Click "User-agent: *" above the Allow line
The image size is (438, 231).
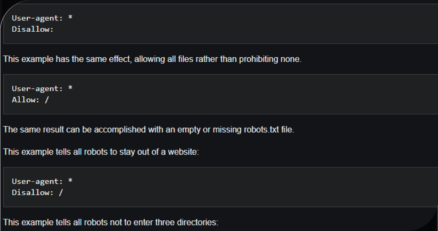[42, 89]
